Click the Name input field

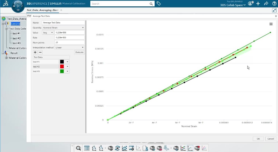tap(63, 23)
